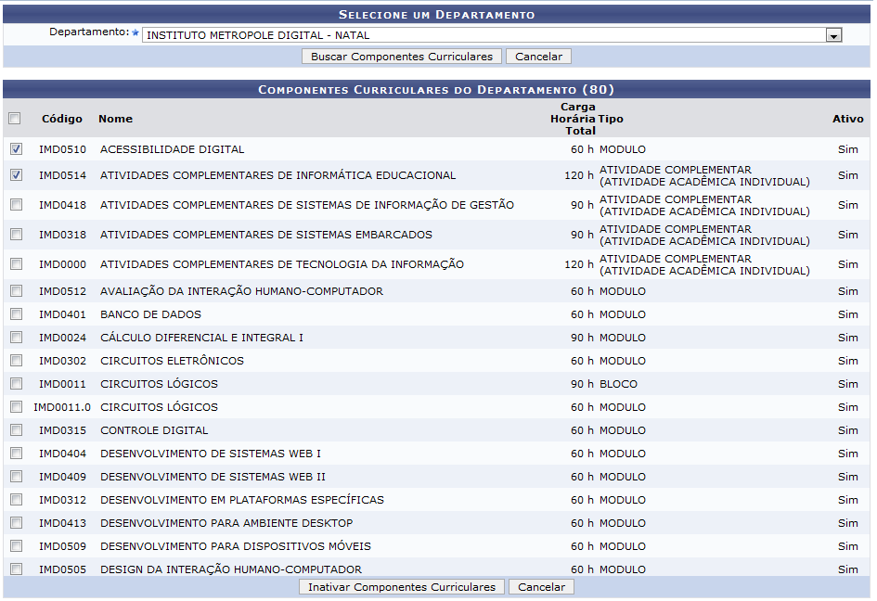The image size is (877, 601).
Task: Check DESENVOLVIMENTO DE SISTEMAS WEB I checkbox
Action: tap(14, 453)
